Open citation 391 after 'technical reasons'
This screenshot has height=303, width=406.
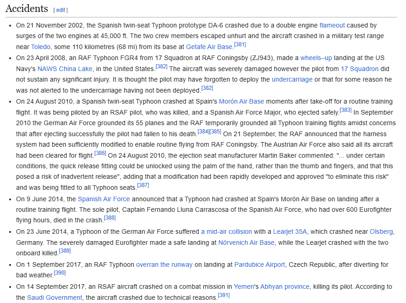tap(224, 295)
